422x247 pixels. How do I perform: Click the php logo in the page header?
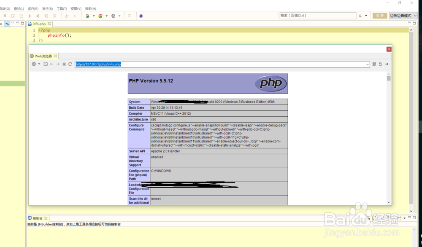(x=271, y=83)
